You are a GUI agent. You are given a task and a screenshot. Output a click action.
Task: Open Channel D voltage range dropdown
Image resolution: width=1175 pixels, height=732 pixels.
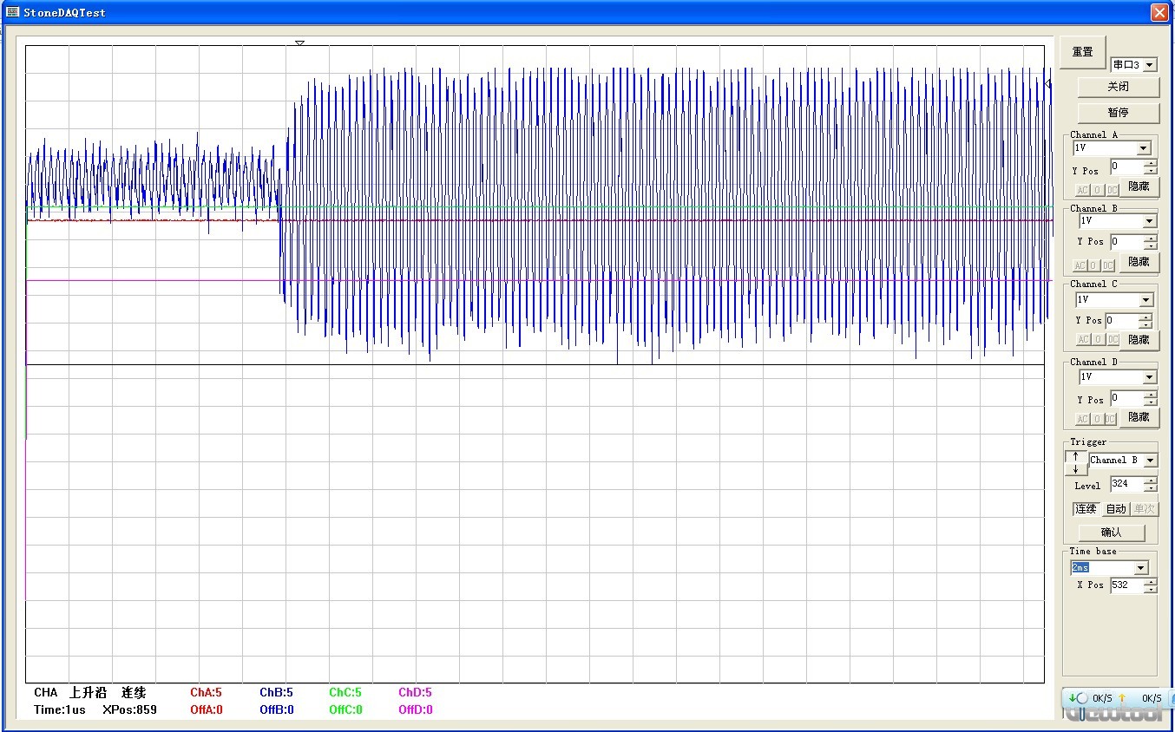1149,377
